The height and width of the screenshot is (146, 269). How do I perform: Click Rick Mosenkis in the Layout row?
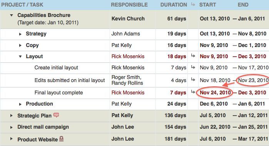tap(128, 56)
